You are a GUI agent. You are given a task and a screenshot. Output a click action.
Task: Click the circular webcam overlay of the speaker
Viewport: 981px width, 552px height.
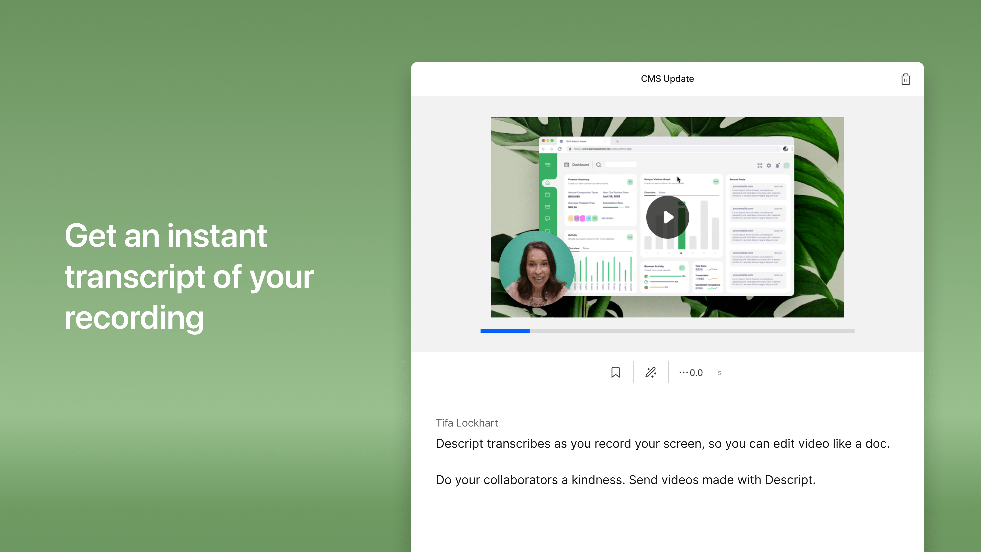point(536,269)
